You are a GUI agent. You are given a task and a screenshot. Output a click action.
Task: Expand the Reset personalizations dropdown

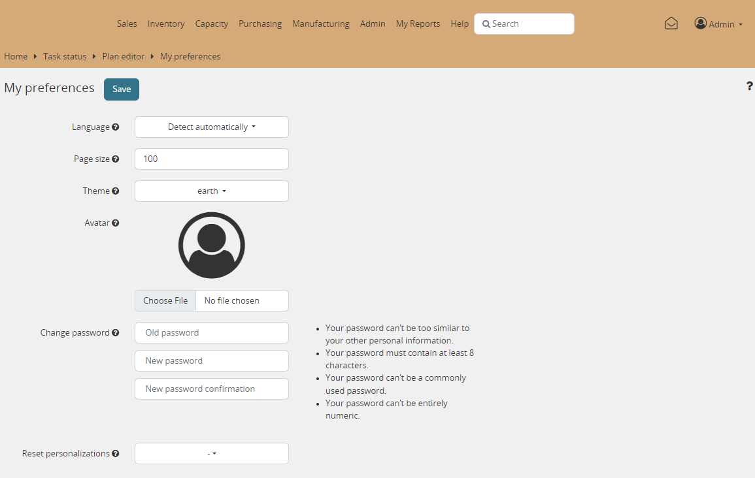click(211, 453)
